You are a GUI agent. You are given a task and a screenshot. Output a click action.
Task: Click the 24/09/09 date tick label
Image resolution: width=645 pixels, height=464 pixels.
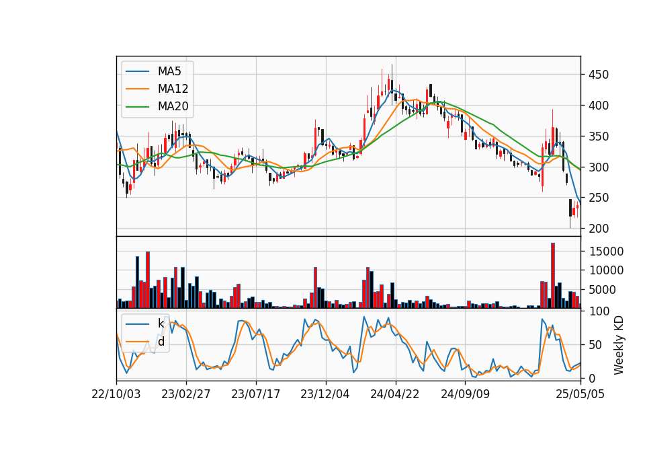pos(465,394)
